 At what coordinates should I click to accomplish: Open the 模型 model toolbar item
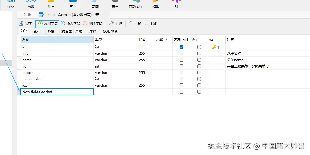156,4
